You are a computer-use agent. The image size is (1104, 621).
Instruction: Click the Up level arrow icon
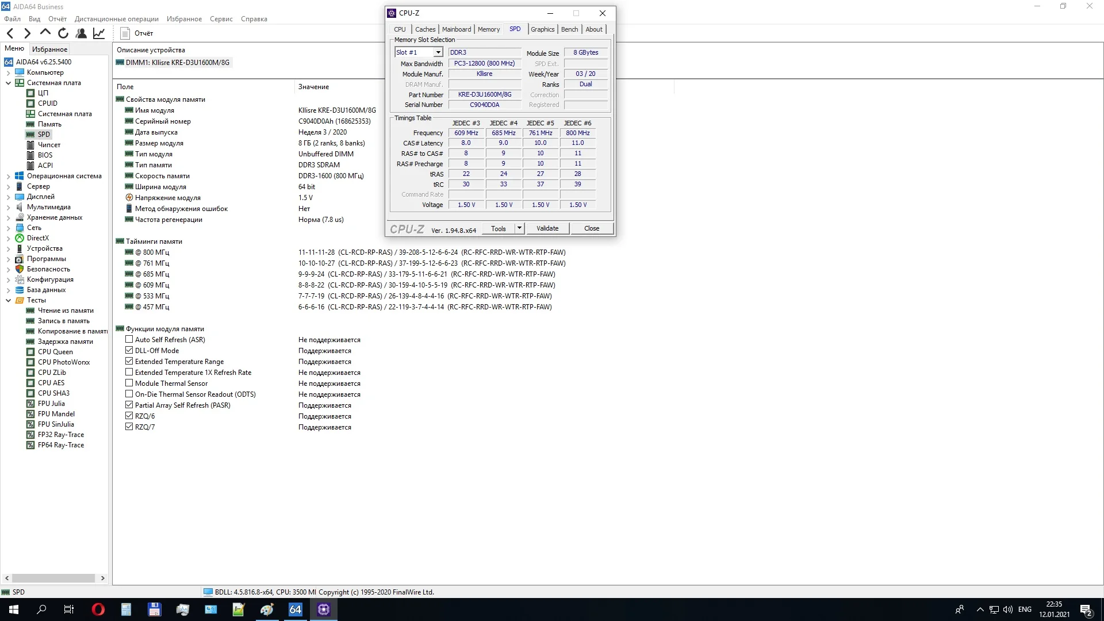pyautogui.click(x=45, y=33)
